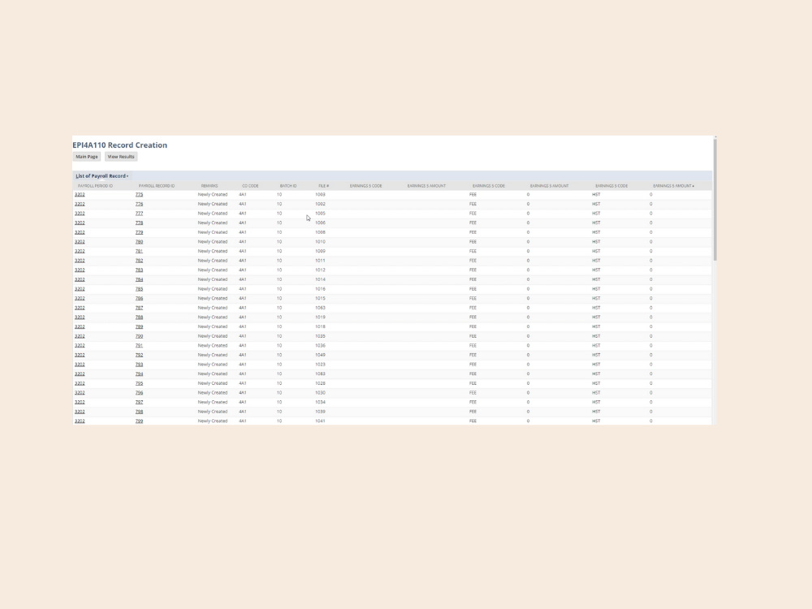
Task: Open payroll record 780 link
Action: [140, 242]
